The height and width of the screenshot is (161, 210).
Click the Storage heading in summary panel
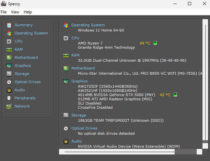(x=79, y=115)
